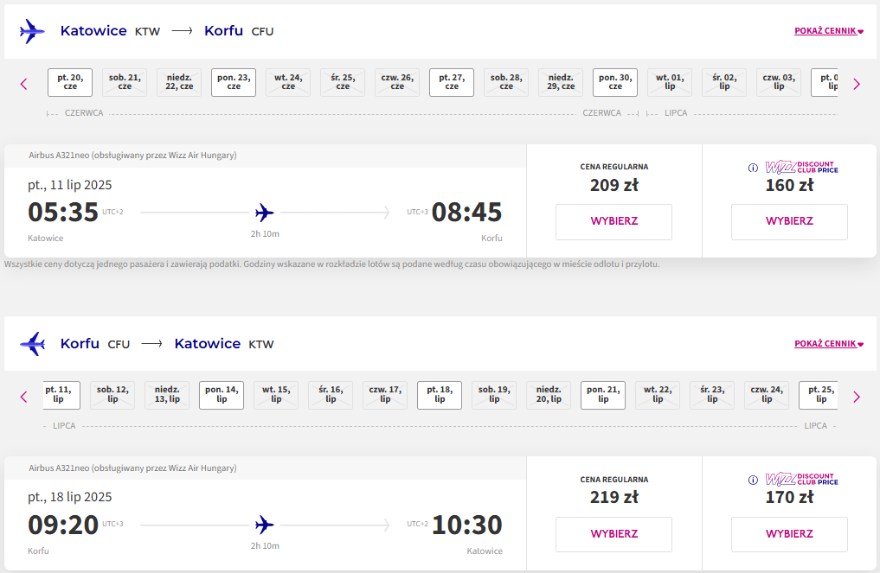
Task: Click next dates arrow for Katowice–Korfu flight
Action: click(x=857, y=84)
